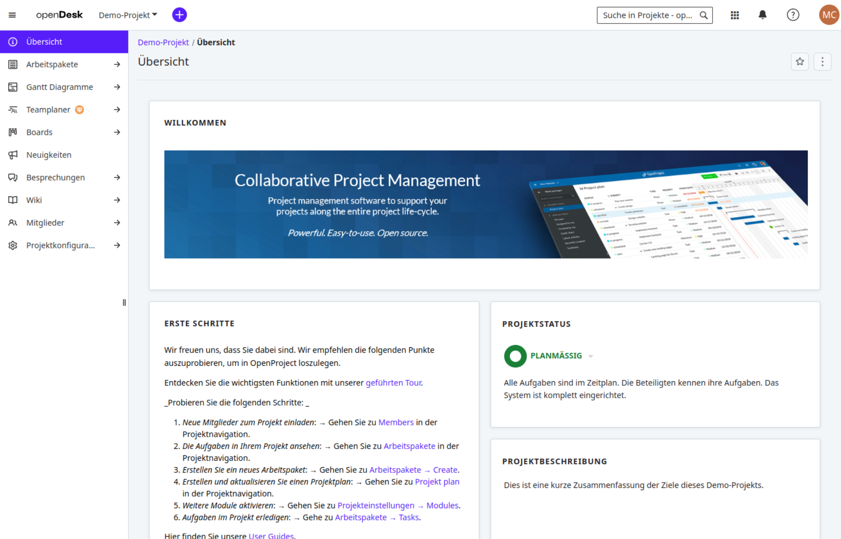841x539 pixels.
Task: Click the openDesk logo
Action: [59, 15]
